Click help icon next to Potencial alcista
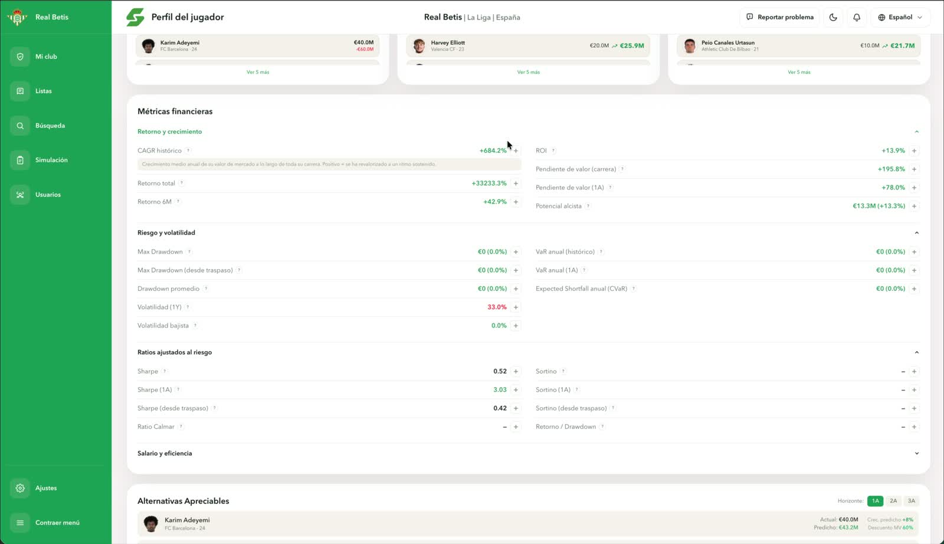 pyautogui.click(x=588, y=206)
